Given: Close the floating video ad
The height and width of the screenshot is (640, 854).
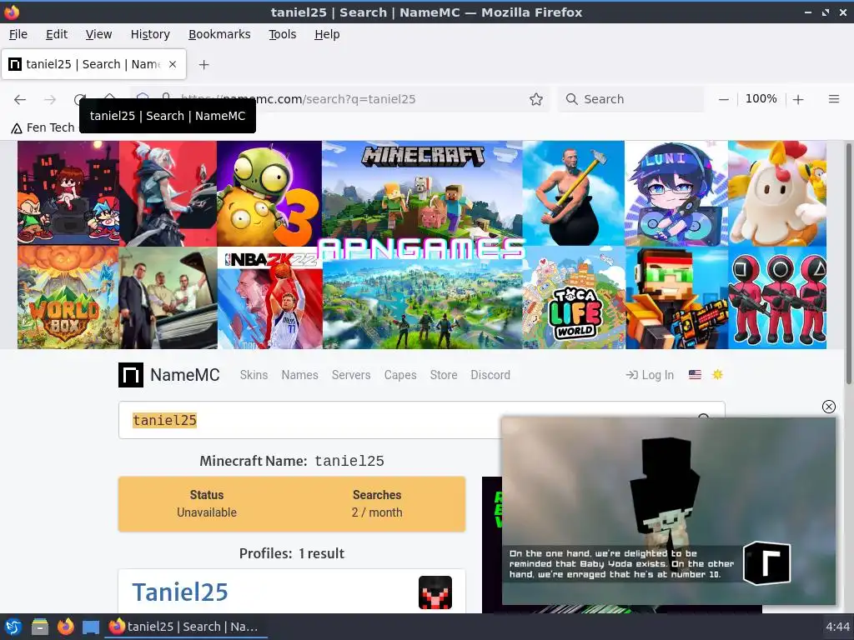Looking at the screenshot, I should (x=828, y=407).
